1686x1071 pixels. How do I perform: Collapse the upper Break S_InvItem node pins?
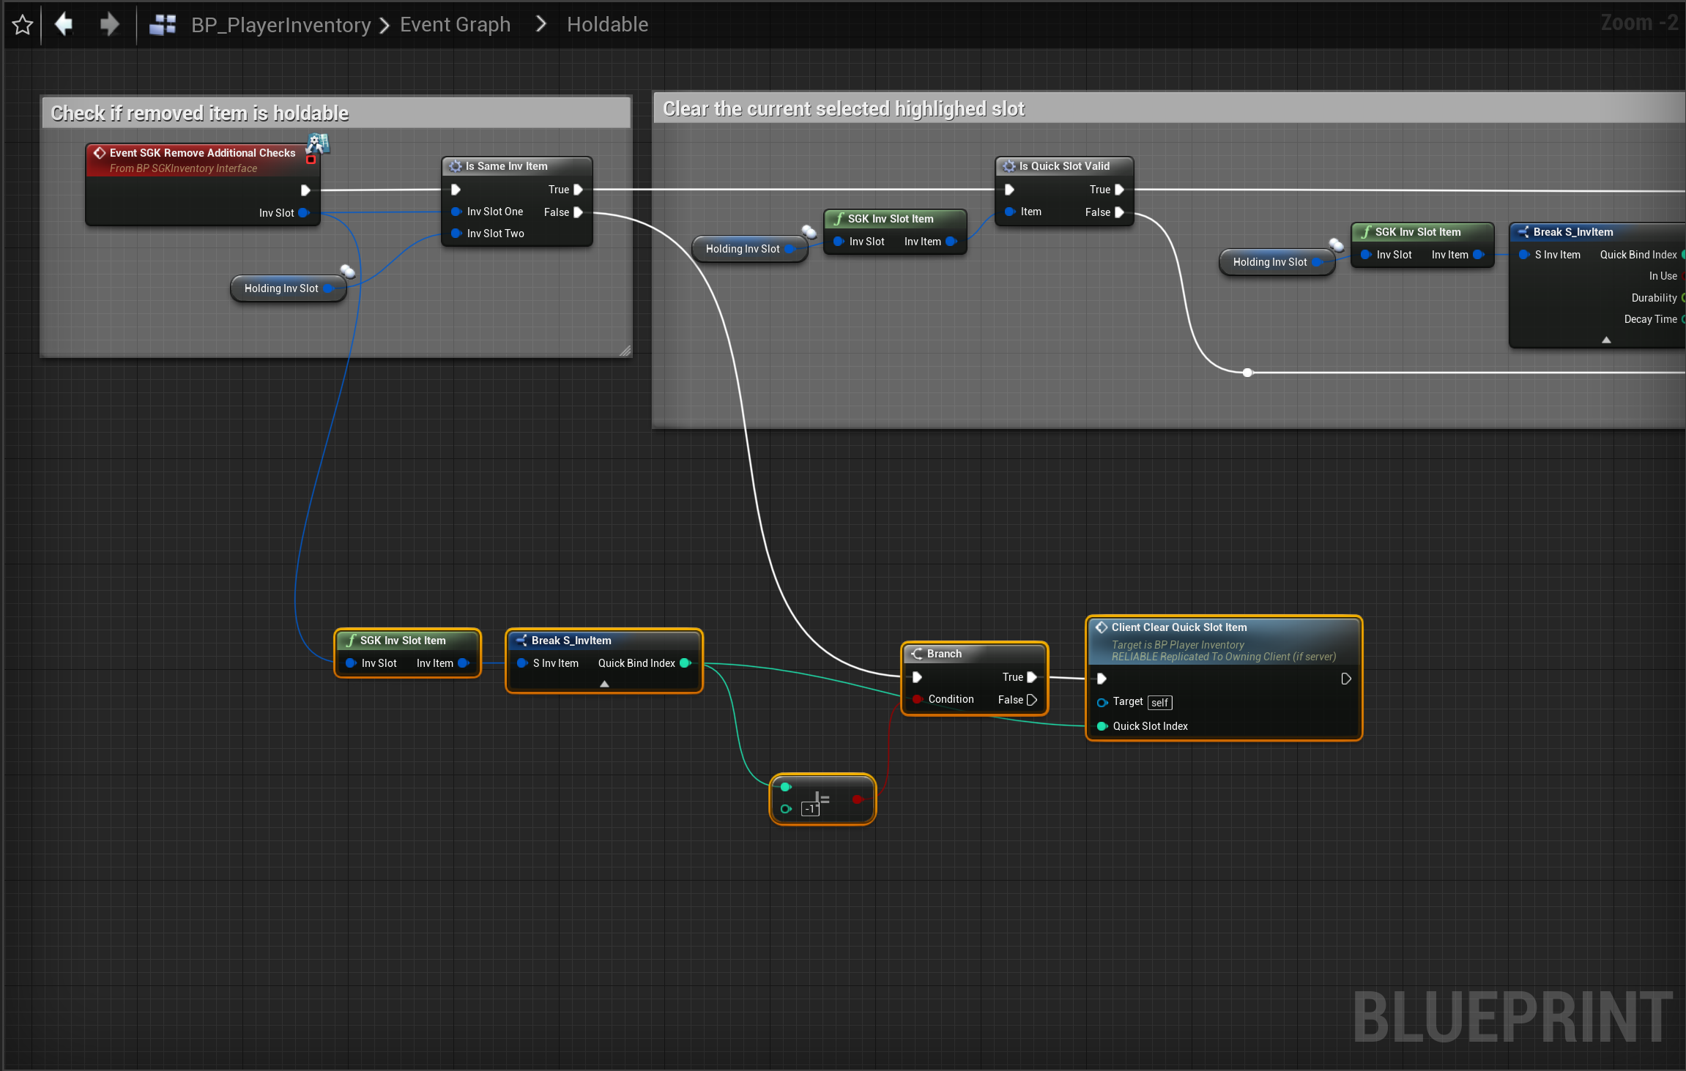coord(1606,340)
